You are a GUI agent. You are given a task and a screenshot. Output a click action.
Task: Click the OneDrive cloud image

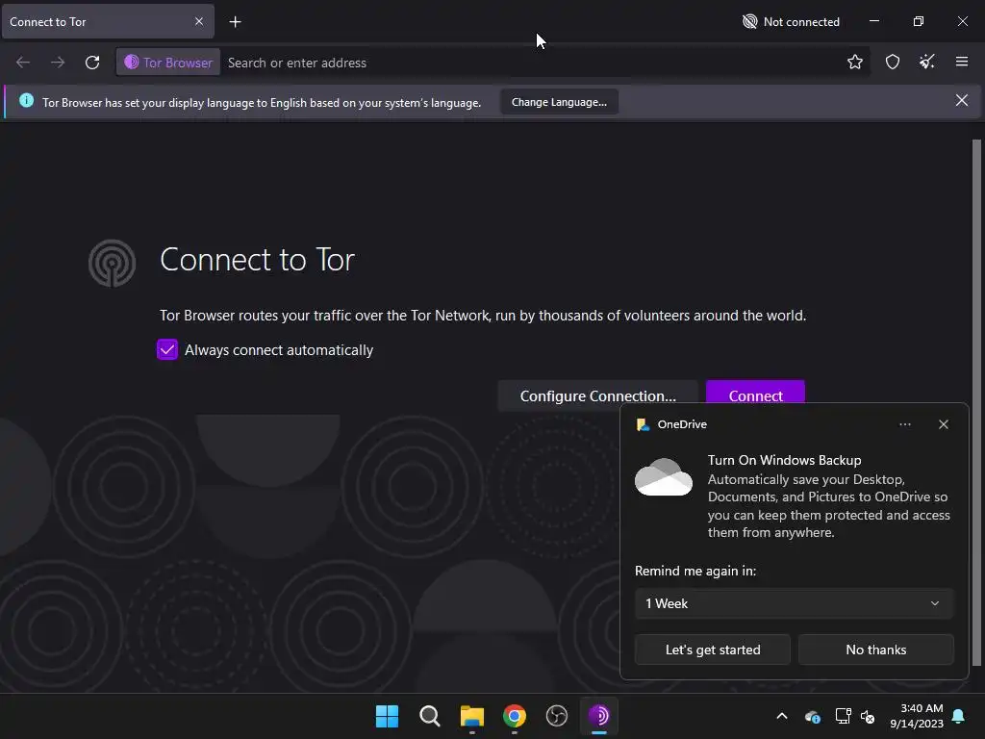[x=664, y=477]
